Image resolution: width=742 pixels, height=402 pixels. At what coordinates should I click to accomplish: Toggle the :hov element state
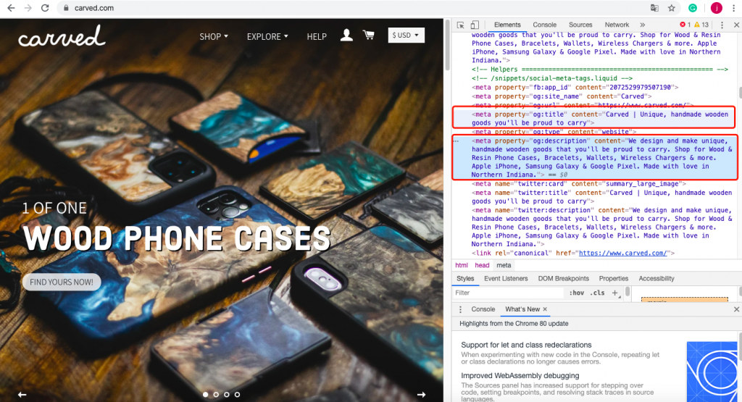[576, 293]
